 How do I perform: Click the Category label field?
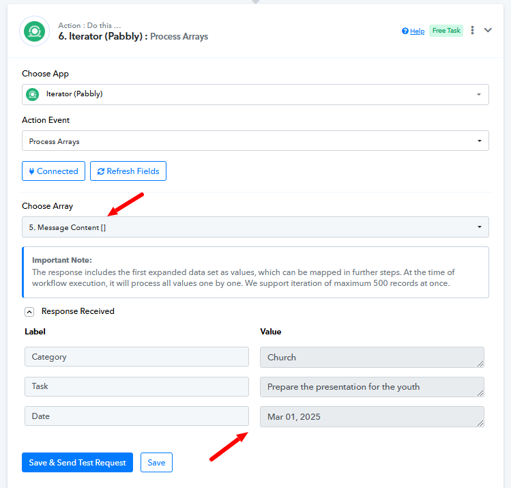(136, 357)
